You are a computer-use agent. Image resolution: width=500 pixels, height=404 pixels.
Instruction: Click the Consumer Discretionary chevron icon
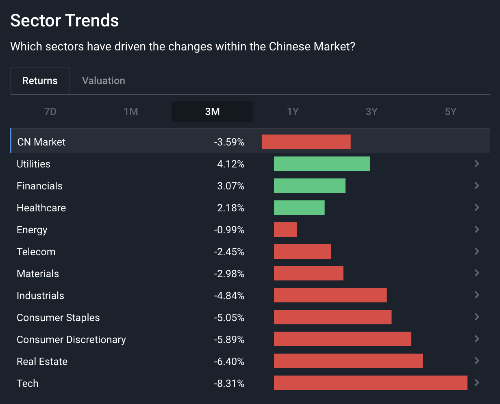coord(477,339)
